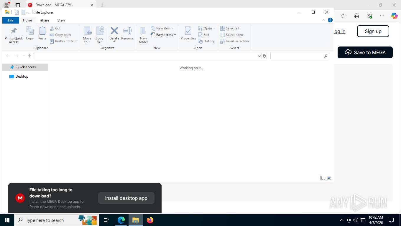Go up one folder level

[x=29, y=56]
